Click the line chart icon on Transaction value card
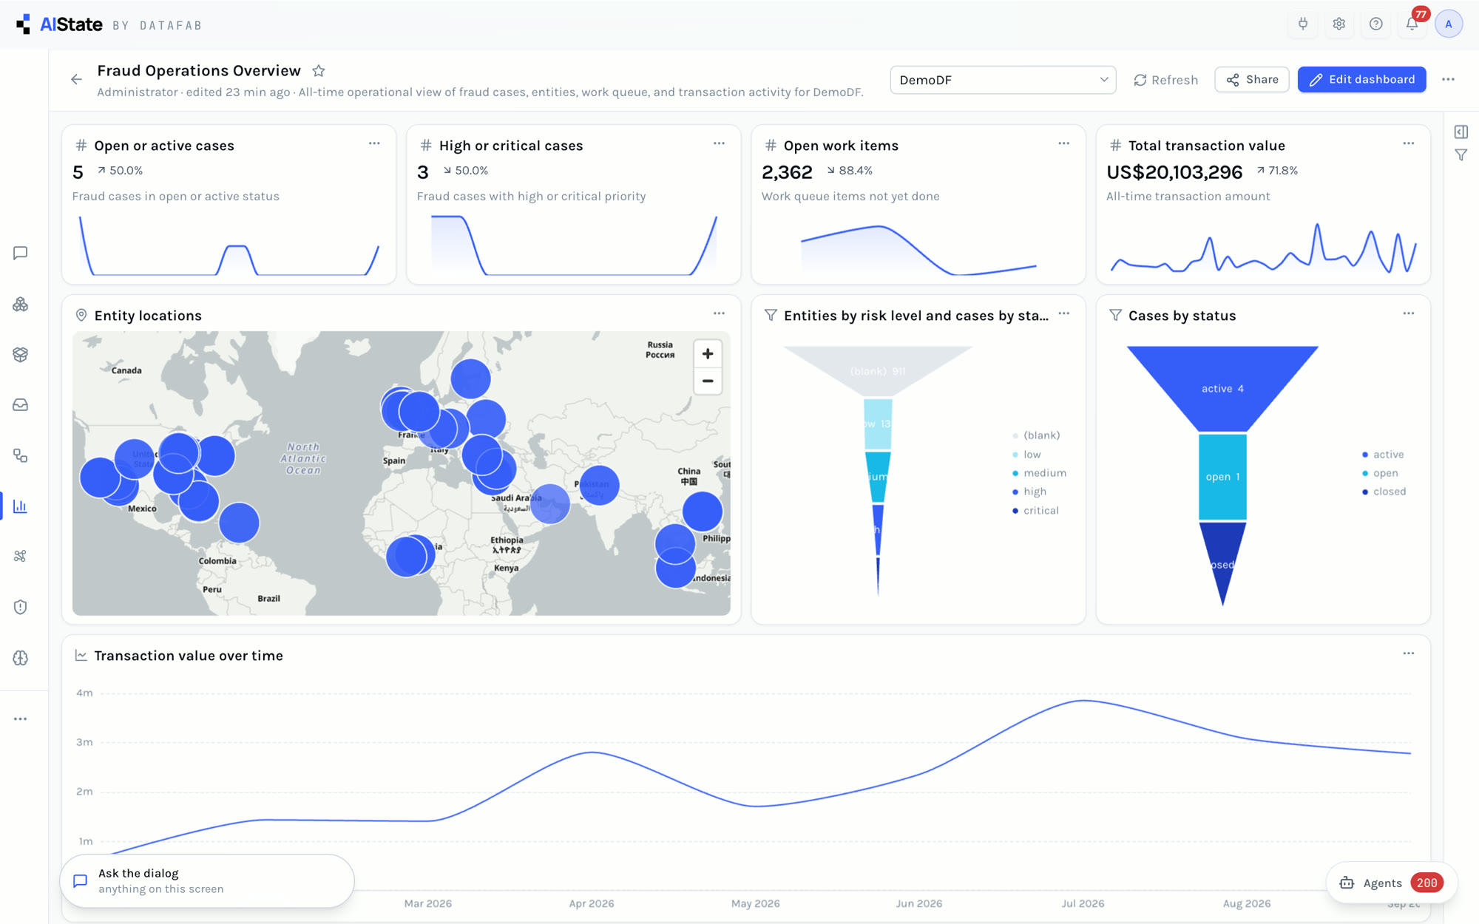Screen dimensions: 1479x924 tap(81, 656)
